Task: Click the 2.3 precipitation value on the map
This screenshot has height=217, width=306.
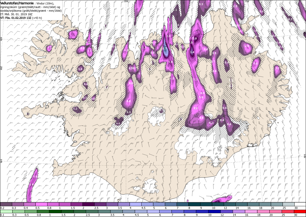Action: click(x=144, y=48)
